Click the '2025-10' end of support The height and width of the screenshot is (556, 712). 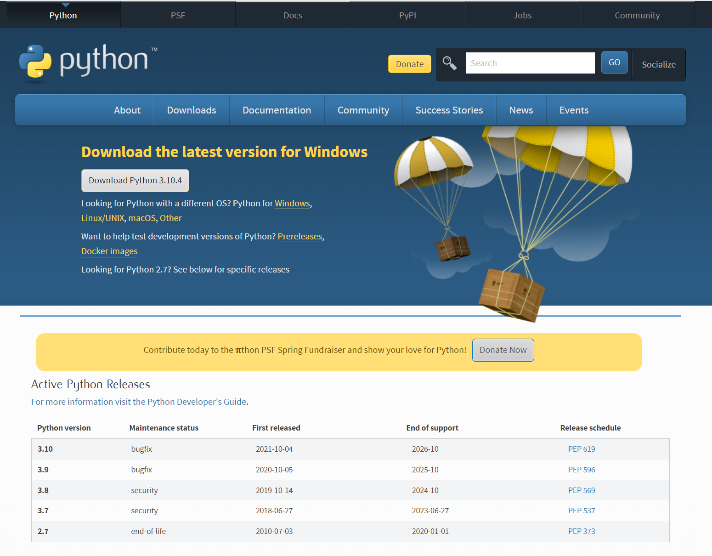pos(425,470)
